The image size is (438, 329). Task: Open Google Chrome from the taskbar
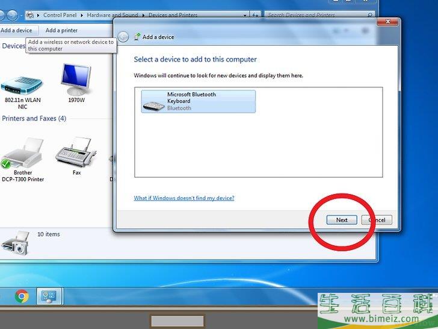point(22,296)
